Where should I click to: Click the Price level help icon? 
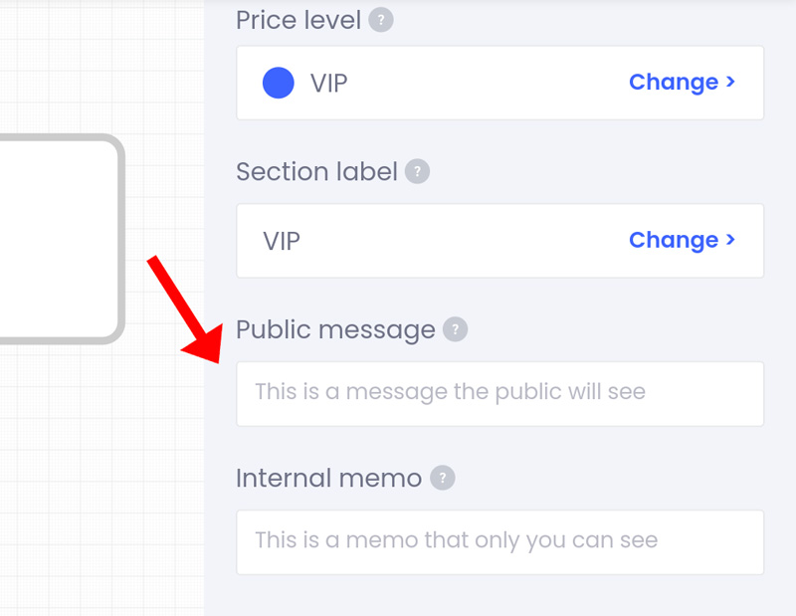pos(381,20)
